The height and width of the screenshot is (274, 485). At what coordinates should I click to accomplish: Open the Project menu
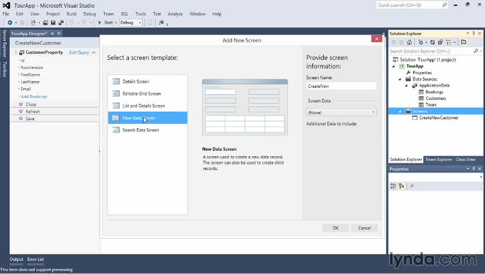click(x=53, y=14)
